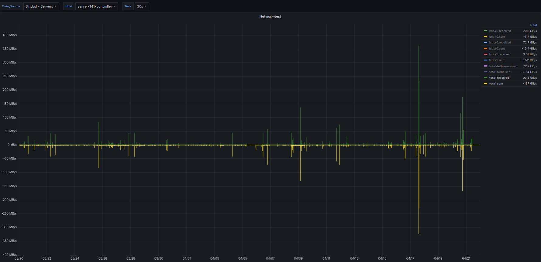The image size is (541, 262).
Task: Click the lxdbr1.received red color swatch
Action: coord(485,54)
